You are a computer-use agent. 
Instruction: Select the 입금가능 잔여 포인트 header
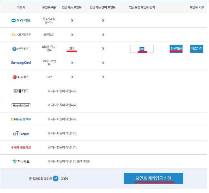tap(103, 7)
